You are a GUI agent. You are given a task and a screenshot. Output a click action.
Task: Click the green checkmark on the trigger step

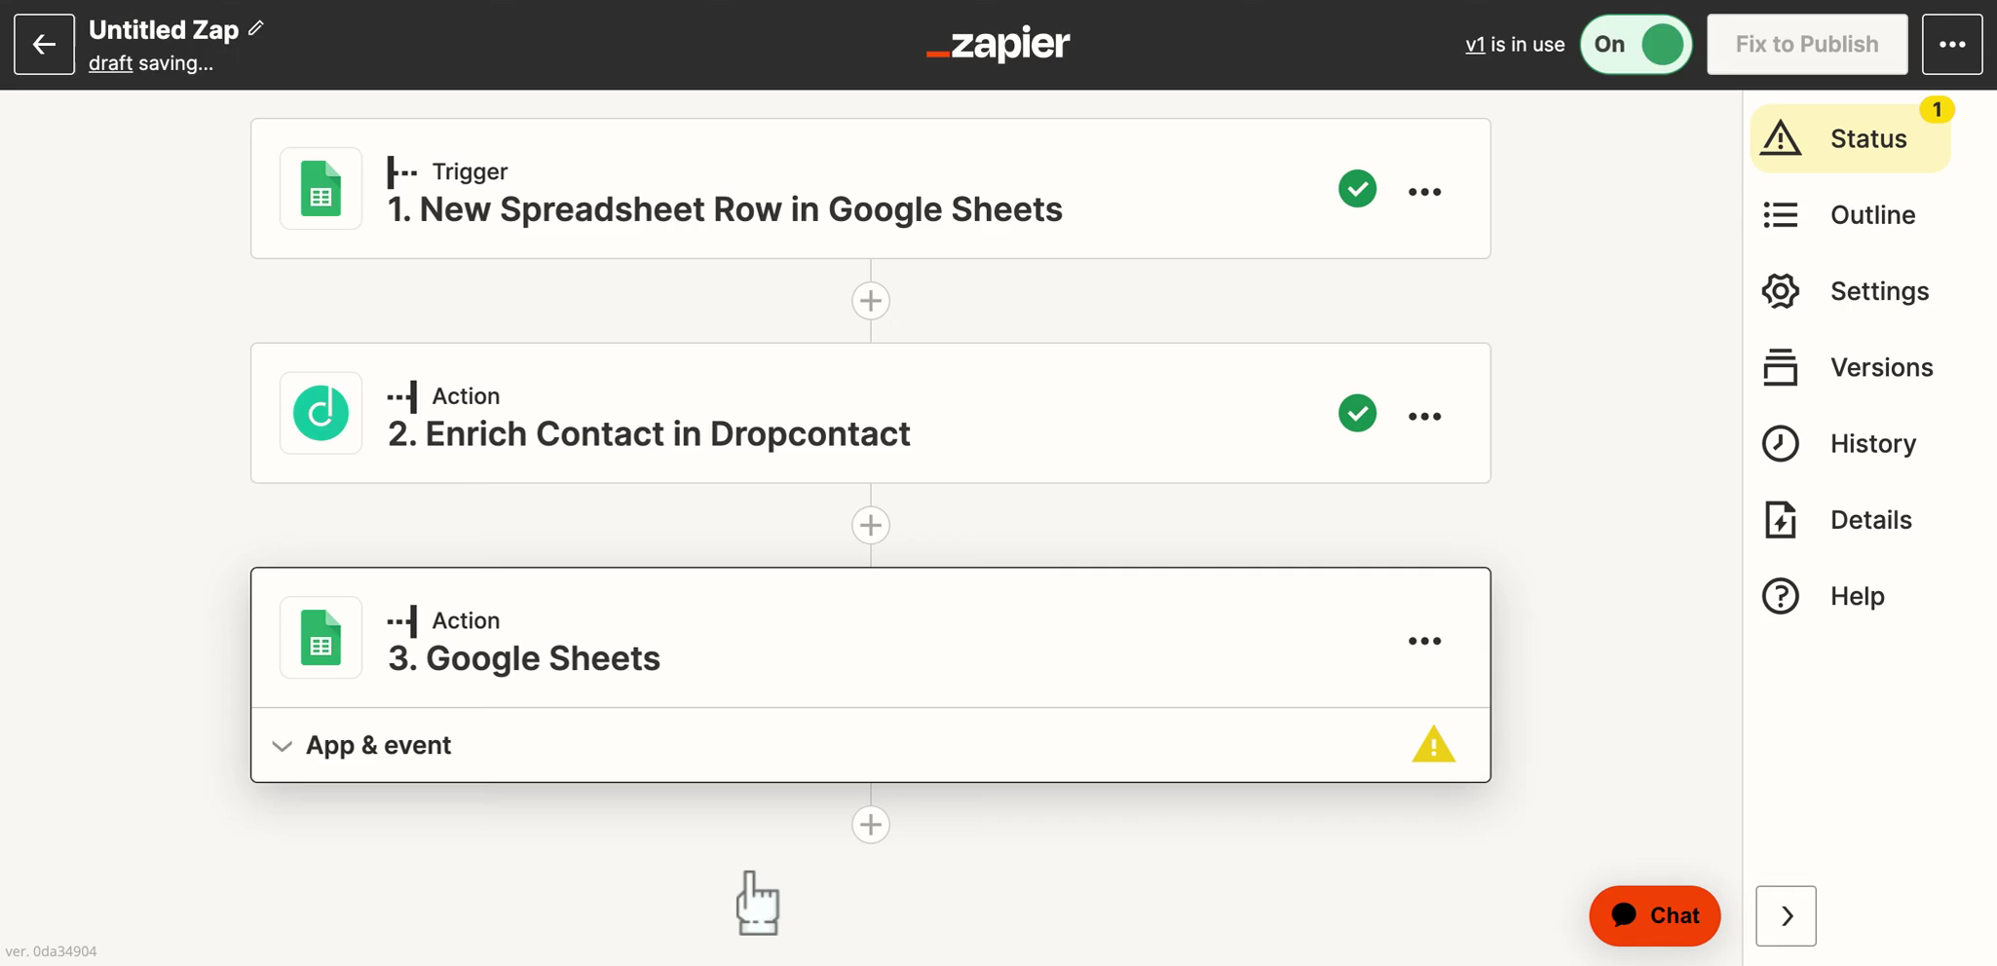(1357, 189)
